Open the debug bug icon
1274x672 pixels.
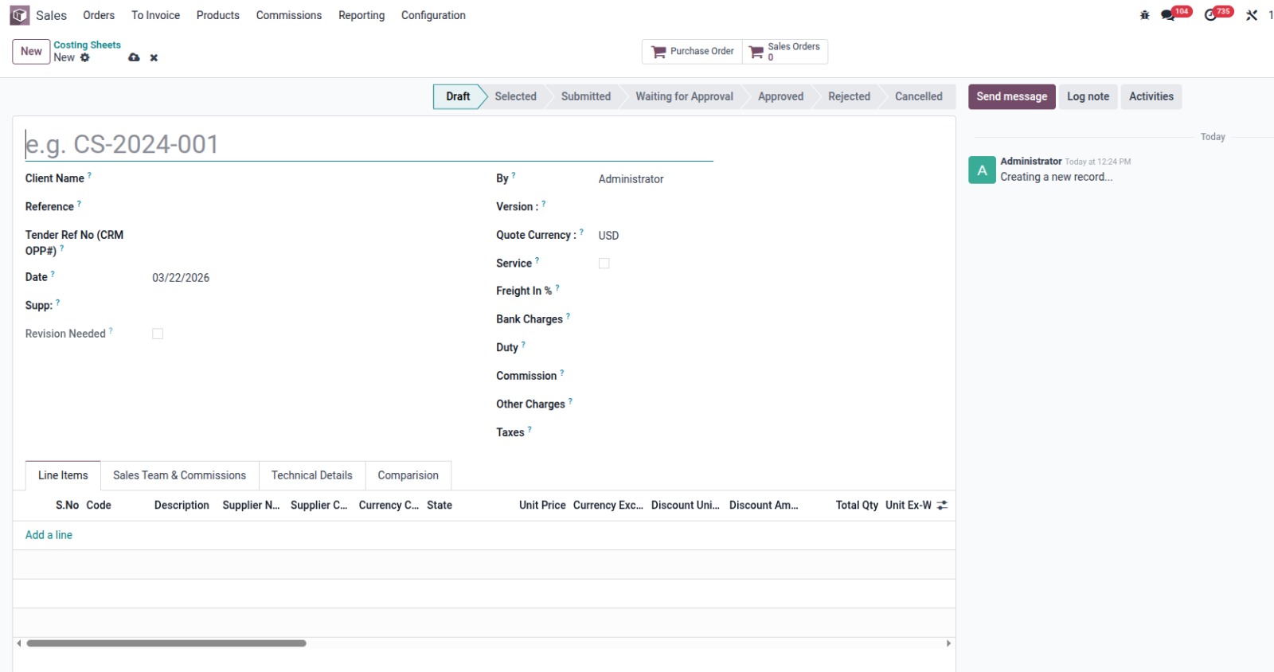(1145, 15)
